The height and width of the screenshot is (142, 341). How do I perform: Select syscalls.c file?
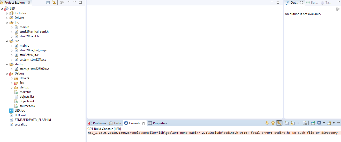(x=21, y=124)
